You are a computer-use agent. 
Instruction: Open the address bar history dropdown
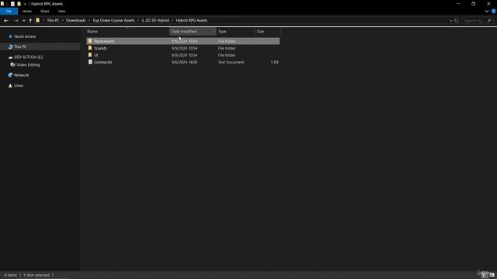[450, 21]
